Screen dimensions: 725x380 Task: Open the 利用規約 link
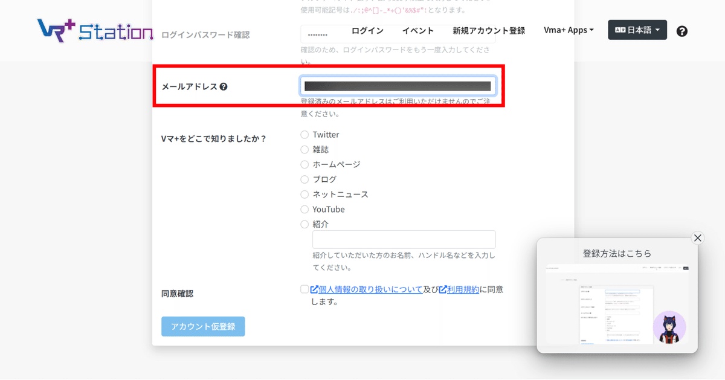tap(463, 289)
